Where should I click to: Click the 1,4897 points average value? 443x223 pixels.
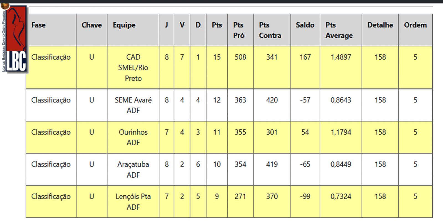(x=341, y=57)
